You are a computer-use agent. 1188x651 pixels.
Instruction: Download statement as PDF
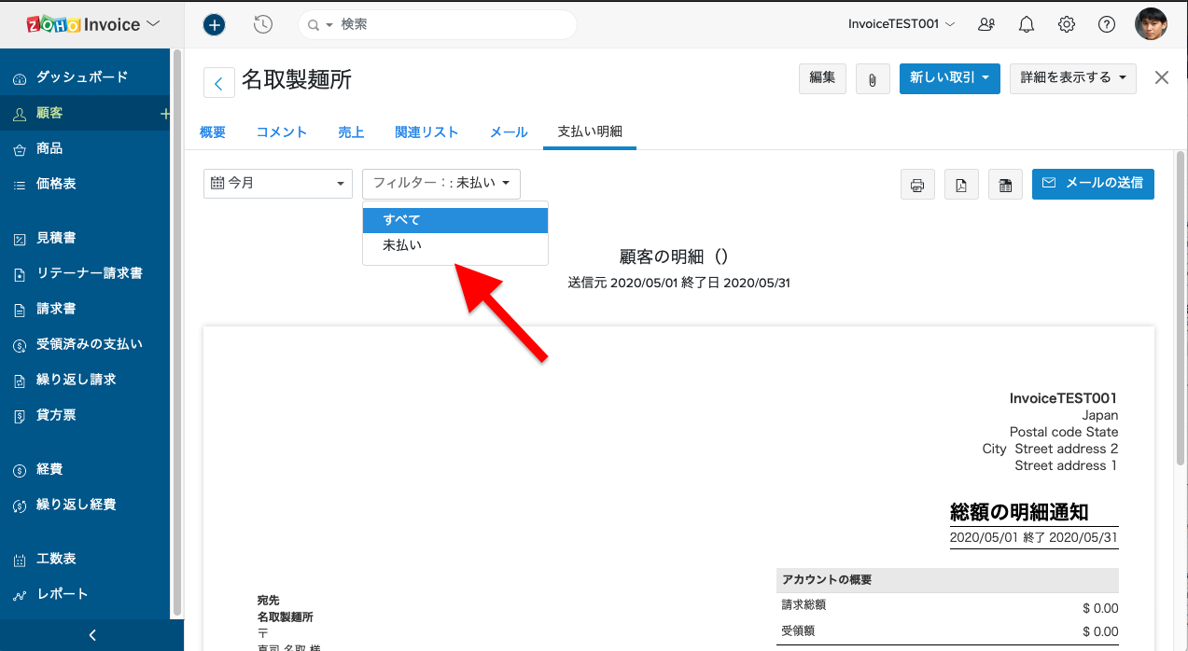(961, 185)
